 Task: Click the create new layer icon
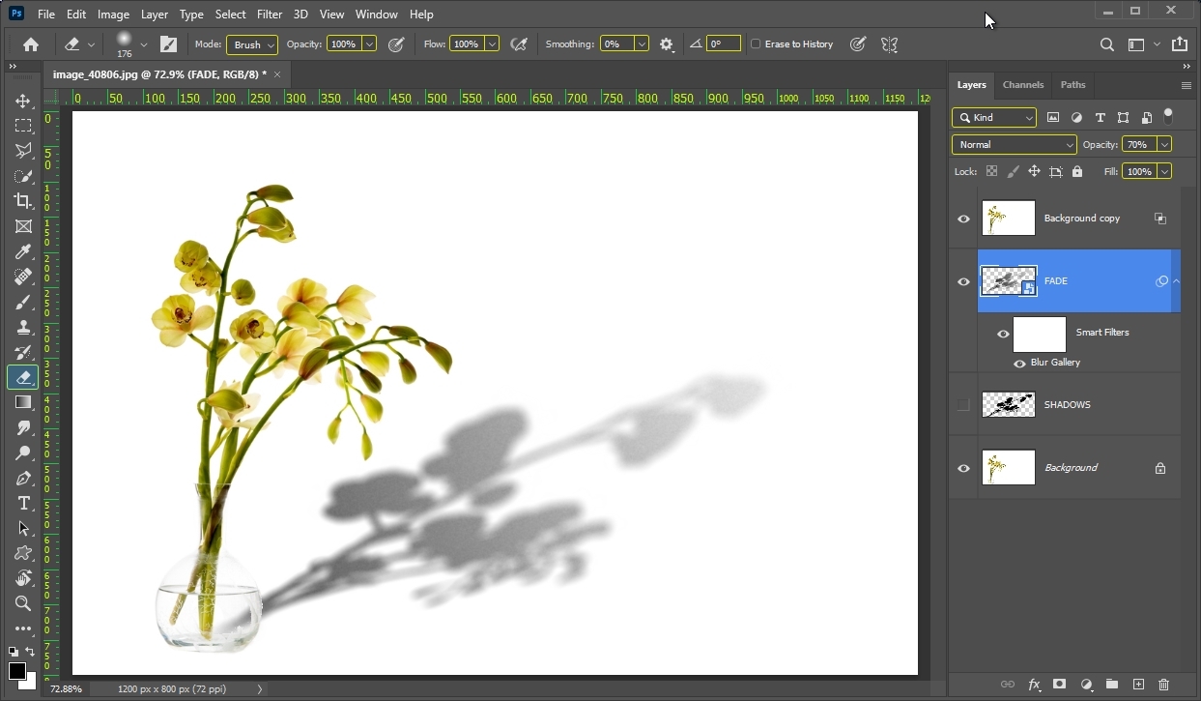tap(1138, 685)
